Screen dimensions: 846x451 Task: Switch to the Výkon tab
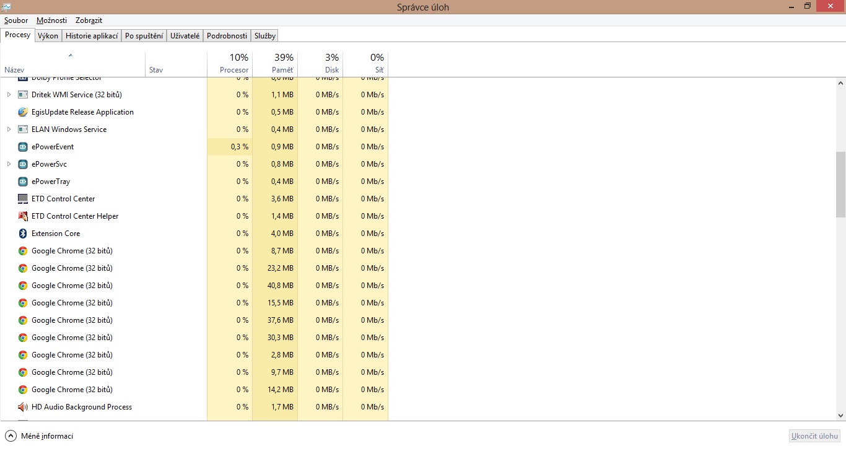click(x=48, y=36)
